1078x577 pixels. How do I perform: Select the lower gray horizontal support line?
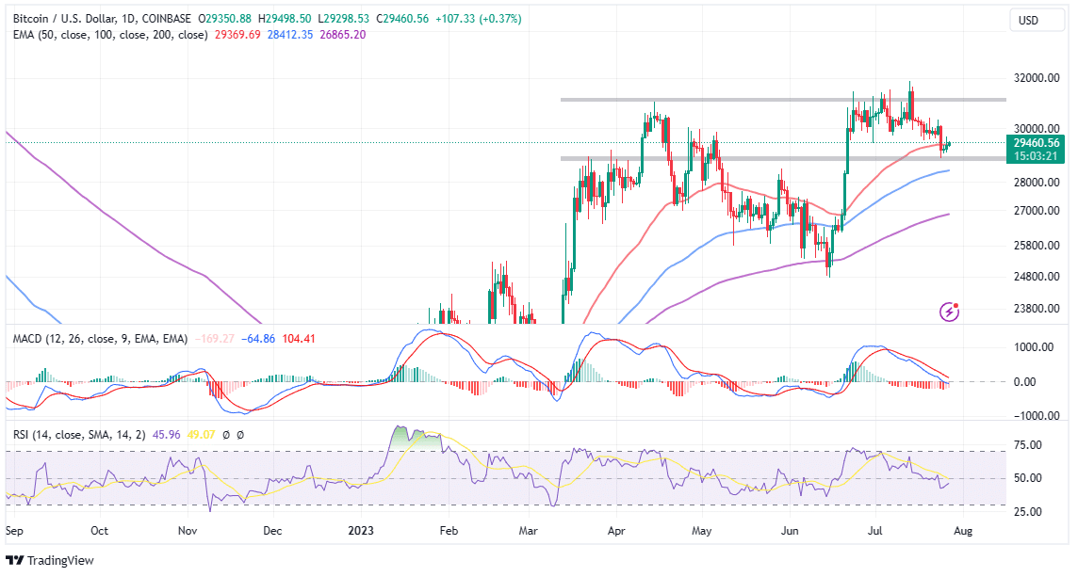click(782, 158)
